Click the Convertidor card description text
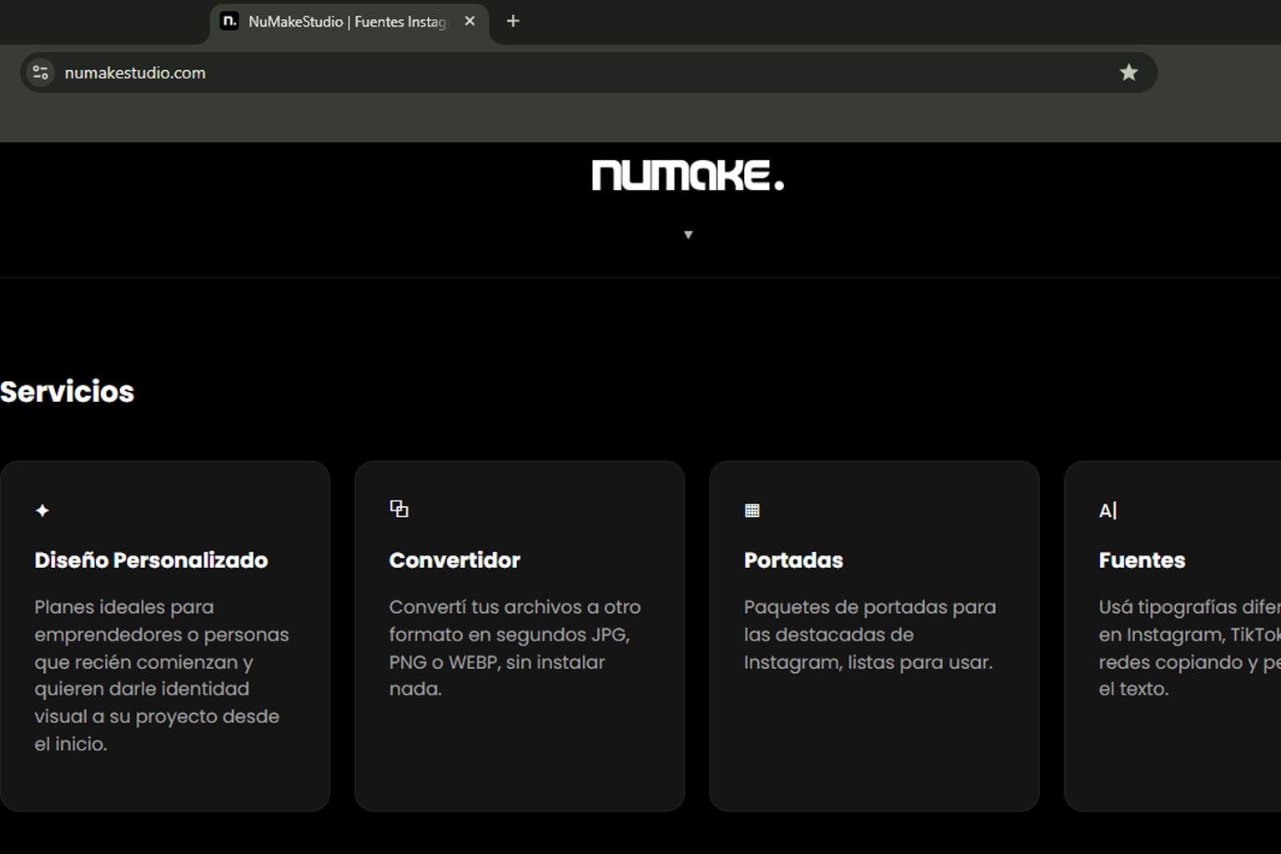 click(513, 648)
